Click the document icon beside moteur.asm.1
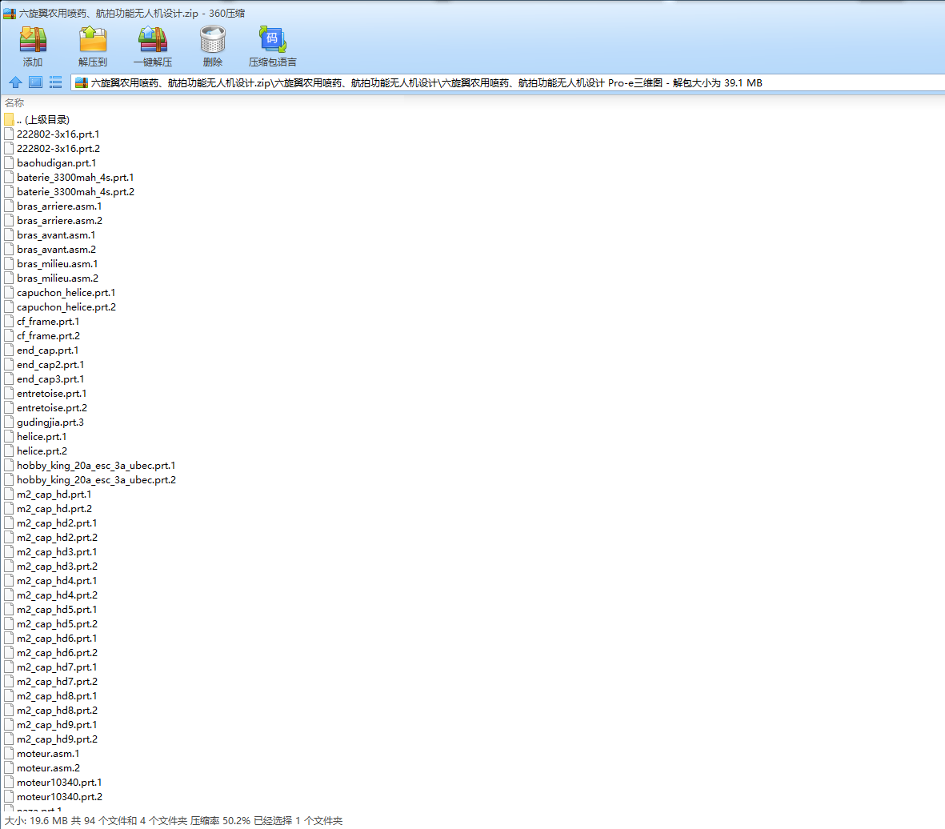The image size is (945, 829). coord(9,755)
